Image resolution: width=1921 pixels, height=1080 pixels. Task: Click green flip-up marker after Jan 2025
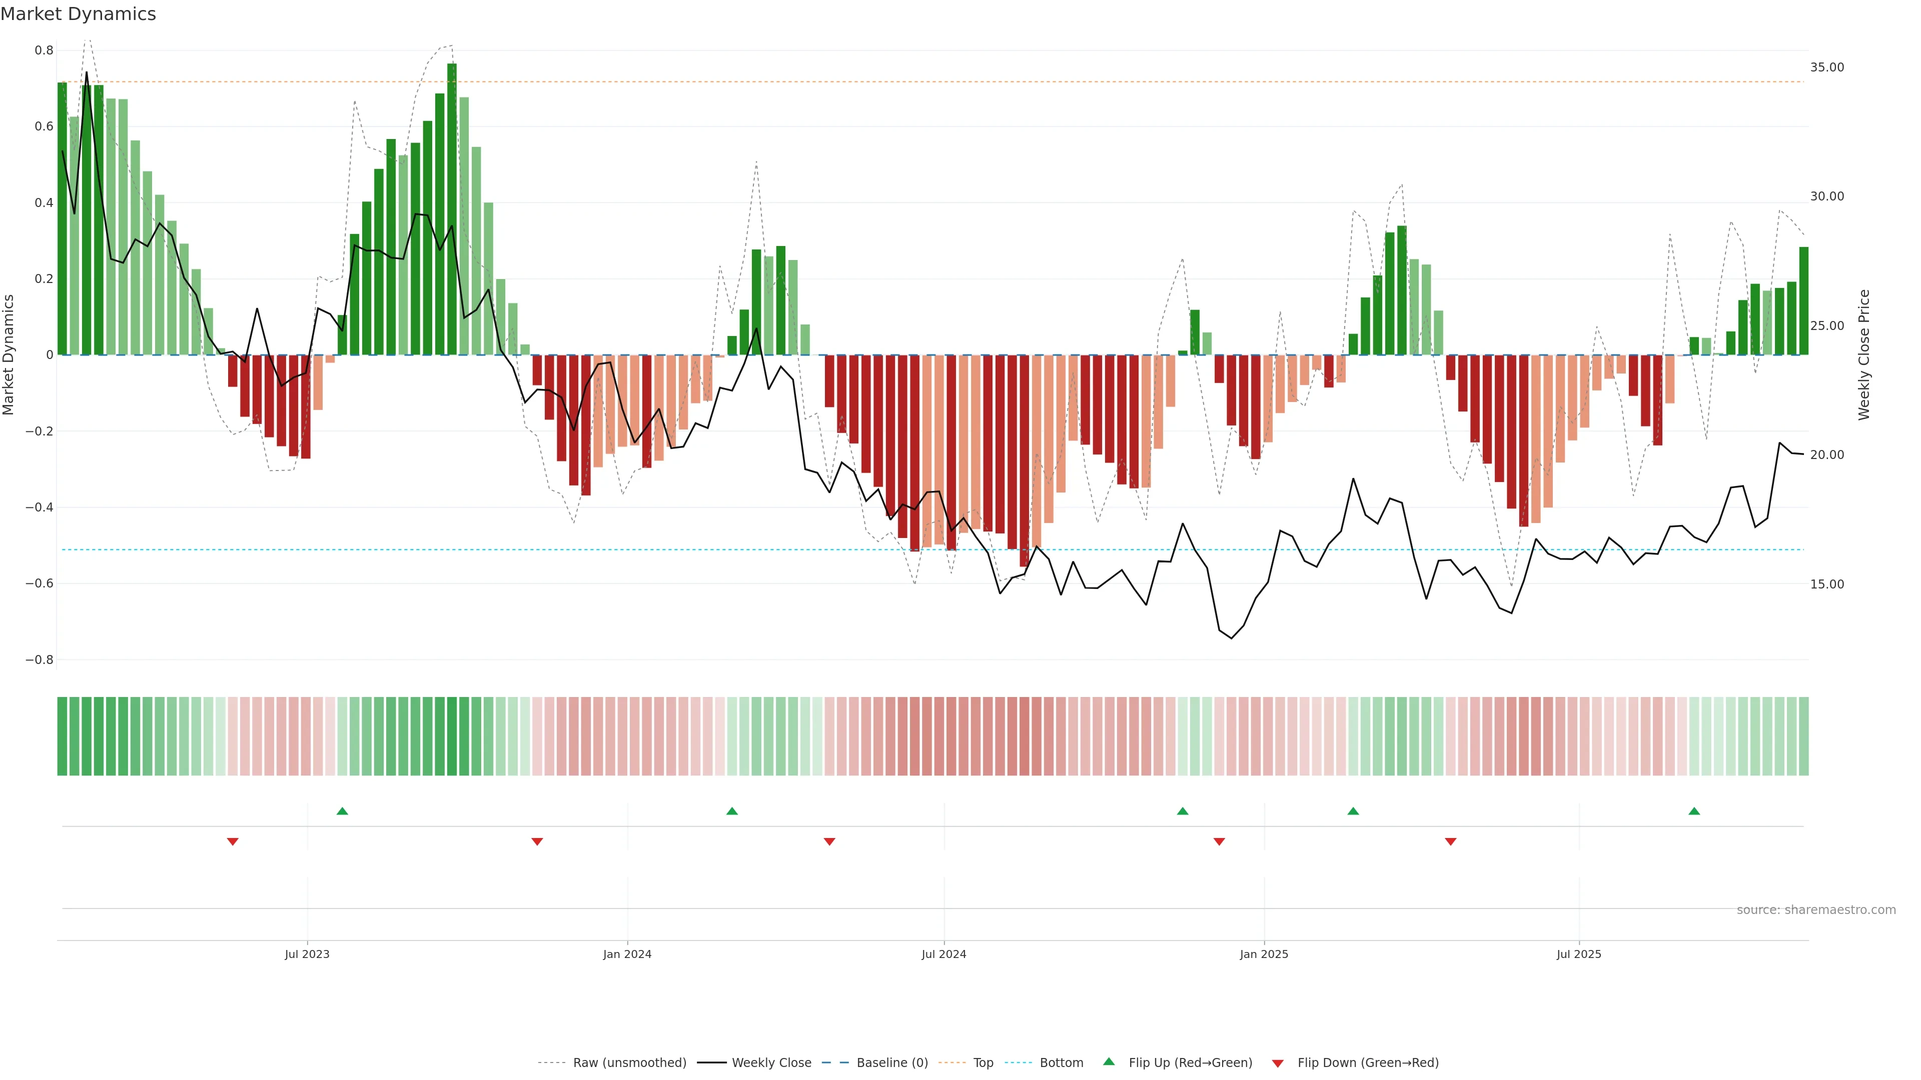1354,811
